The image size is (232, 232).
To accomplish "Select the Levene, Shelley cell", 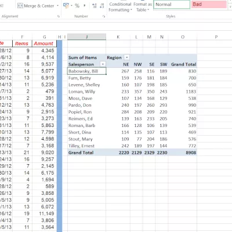I will point(86,85).
